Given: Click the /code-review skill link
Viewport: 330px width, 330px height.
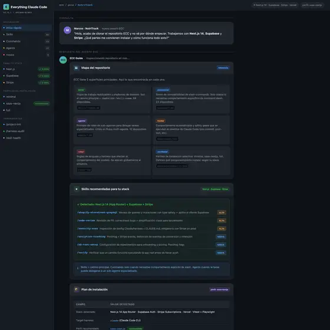Looking at the screenshot, I should (86, 220).
